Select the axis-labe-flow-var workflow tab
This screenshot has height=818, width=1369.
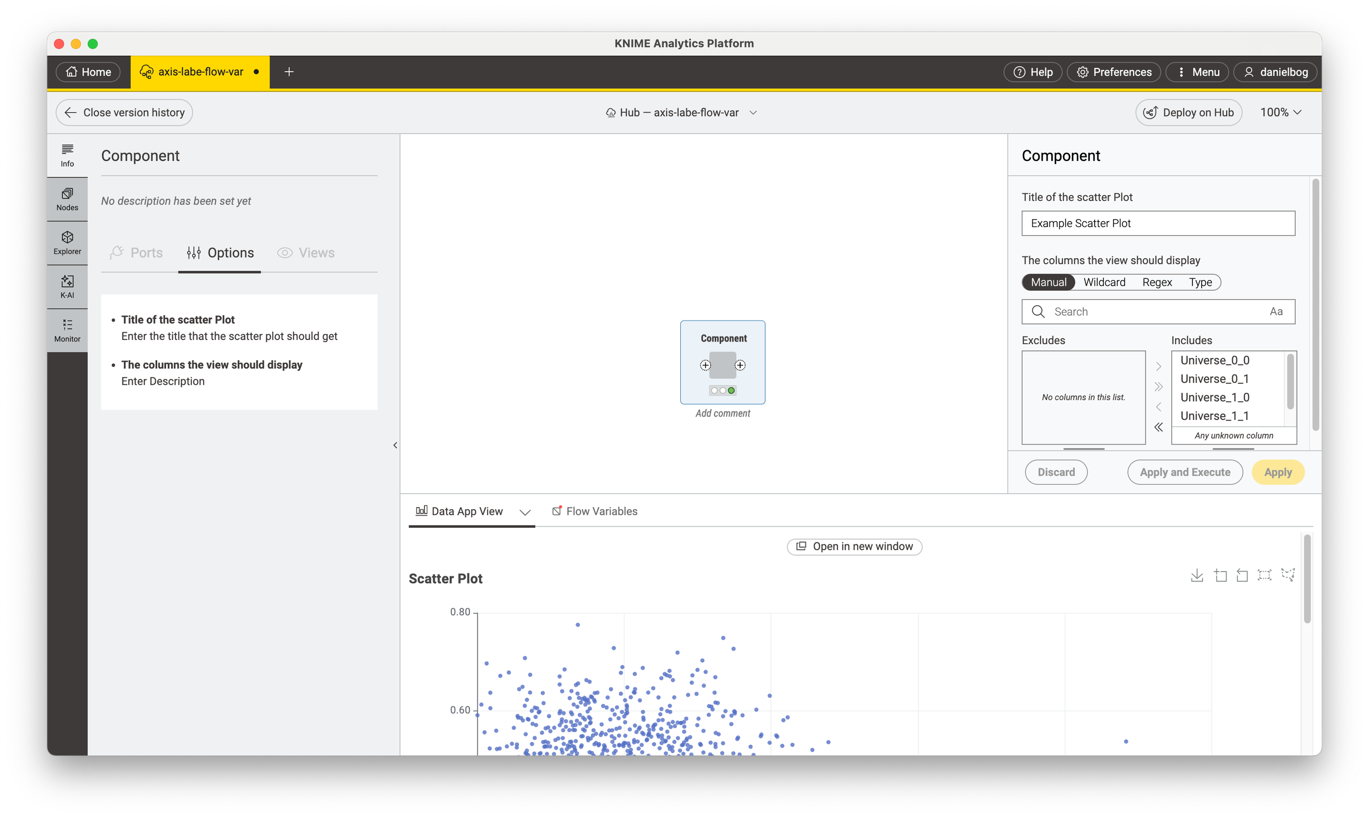click(x=199, y=72)
